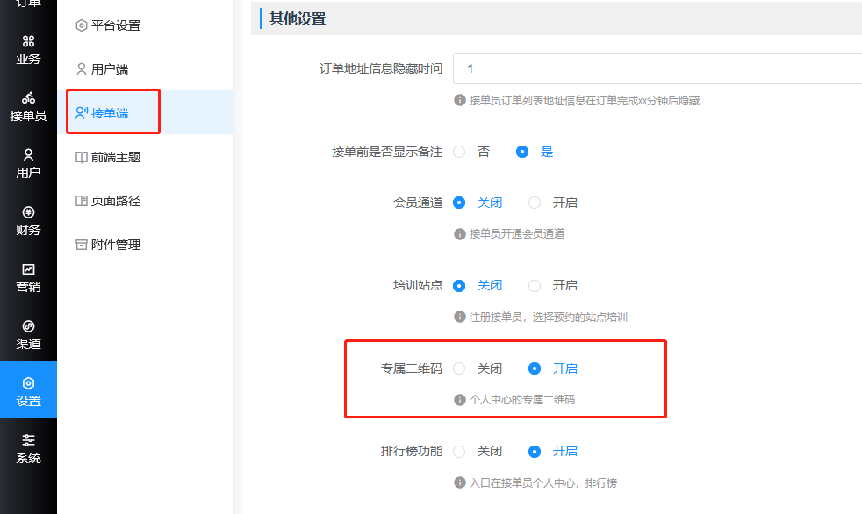This screenshot has height=514, width=862.
Task: Click the 附件管理 archive box icon
Action: point(82,245)
